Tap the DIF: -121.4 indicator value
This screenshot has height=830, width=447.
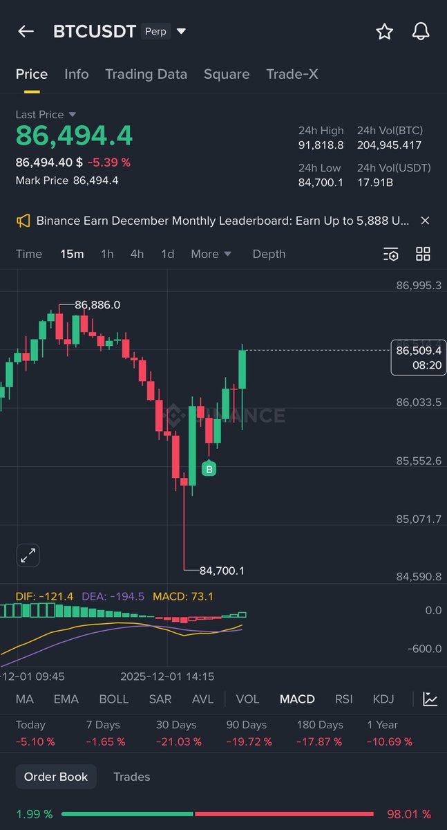pos(46,596)
